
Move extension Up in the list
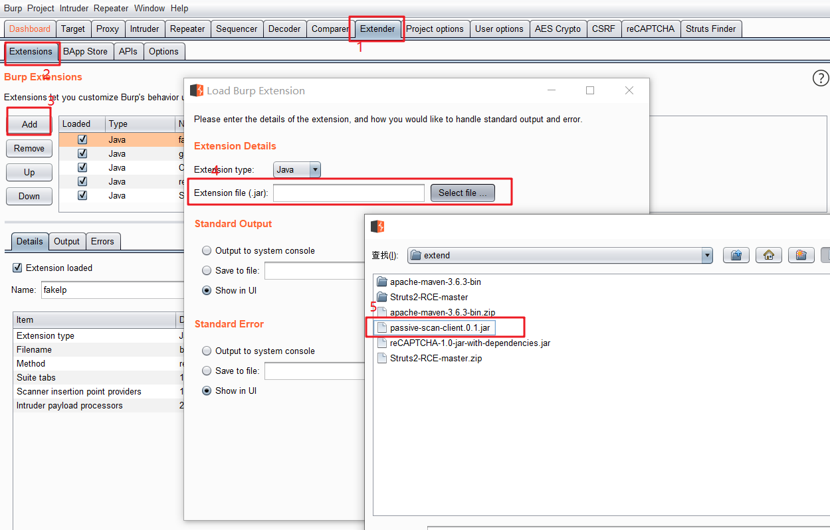[x=29, y=172]
